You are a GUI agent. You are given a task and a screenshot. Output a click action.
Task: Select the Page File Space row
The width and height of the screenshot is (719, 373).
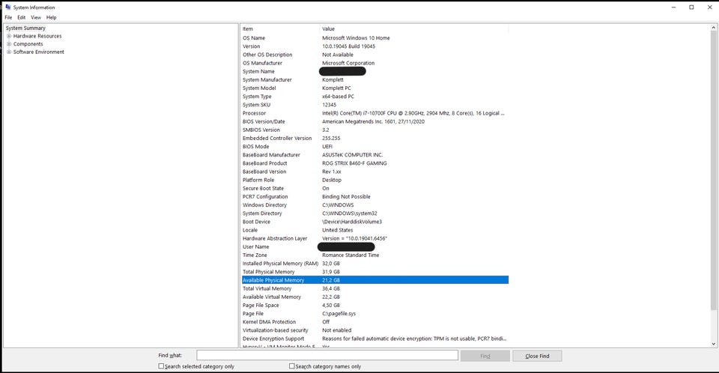click(x=375, y=305)
